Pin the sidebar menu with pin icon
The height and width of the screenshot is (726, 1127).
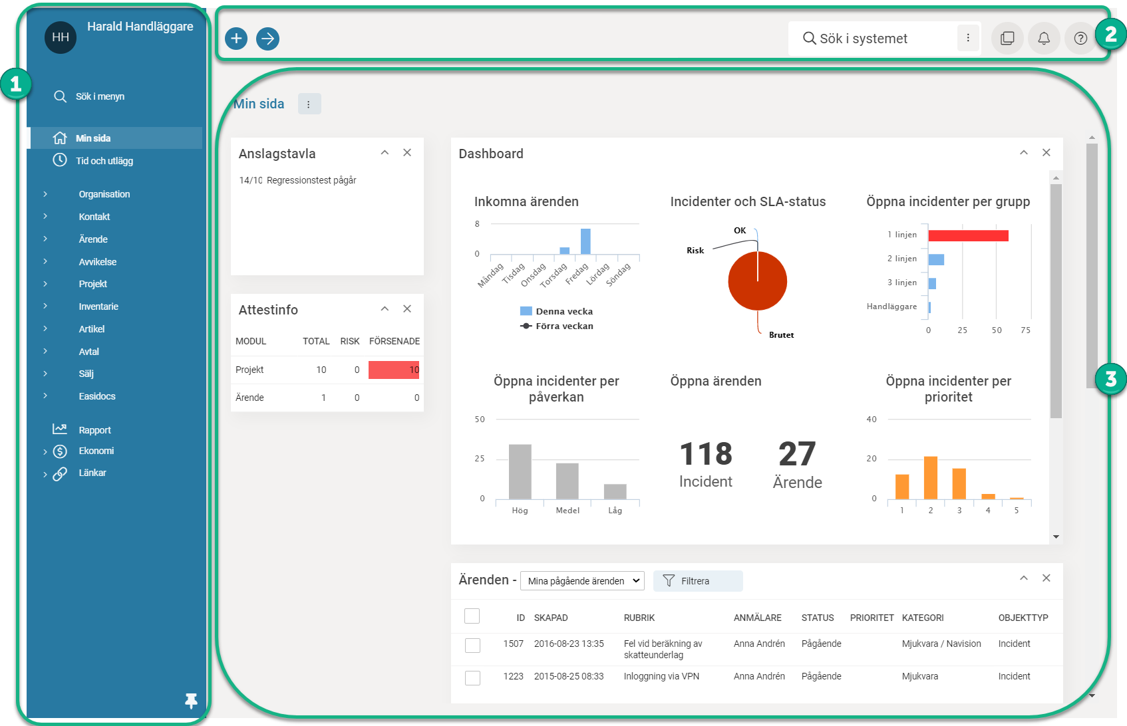coord(191,700)
